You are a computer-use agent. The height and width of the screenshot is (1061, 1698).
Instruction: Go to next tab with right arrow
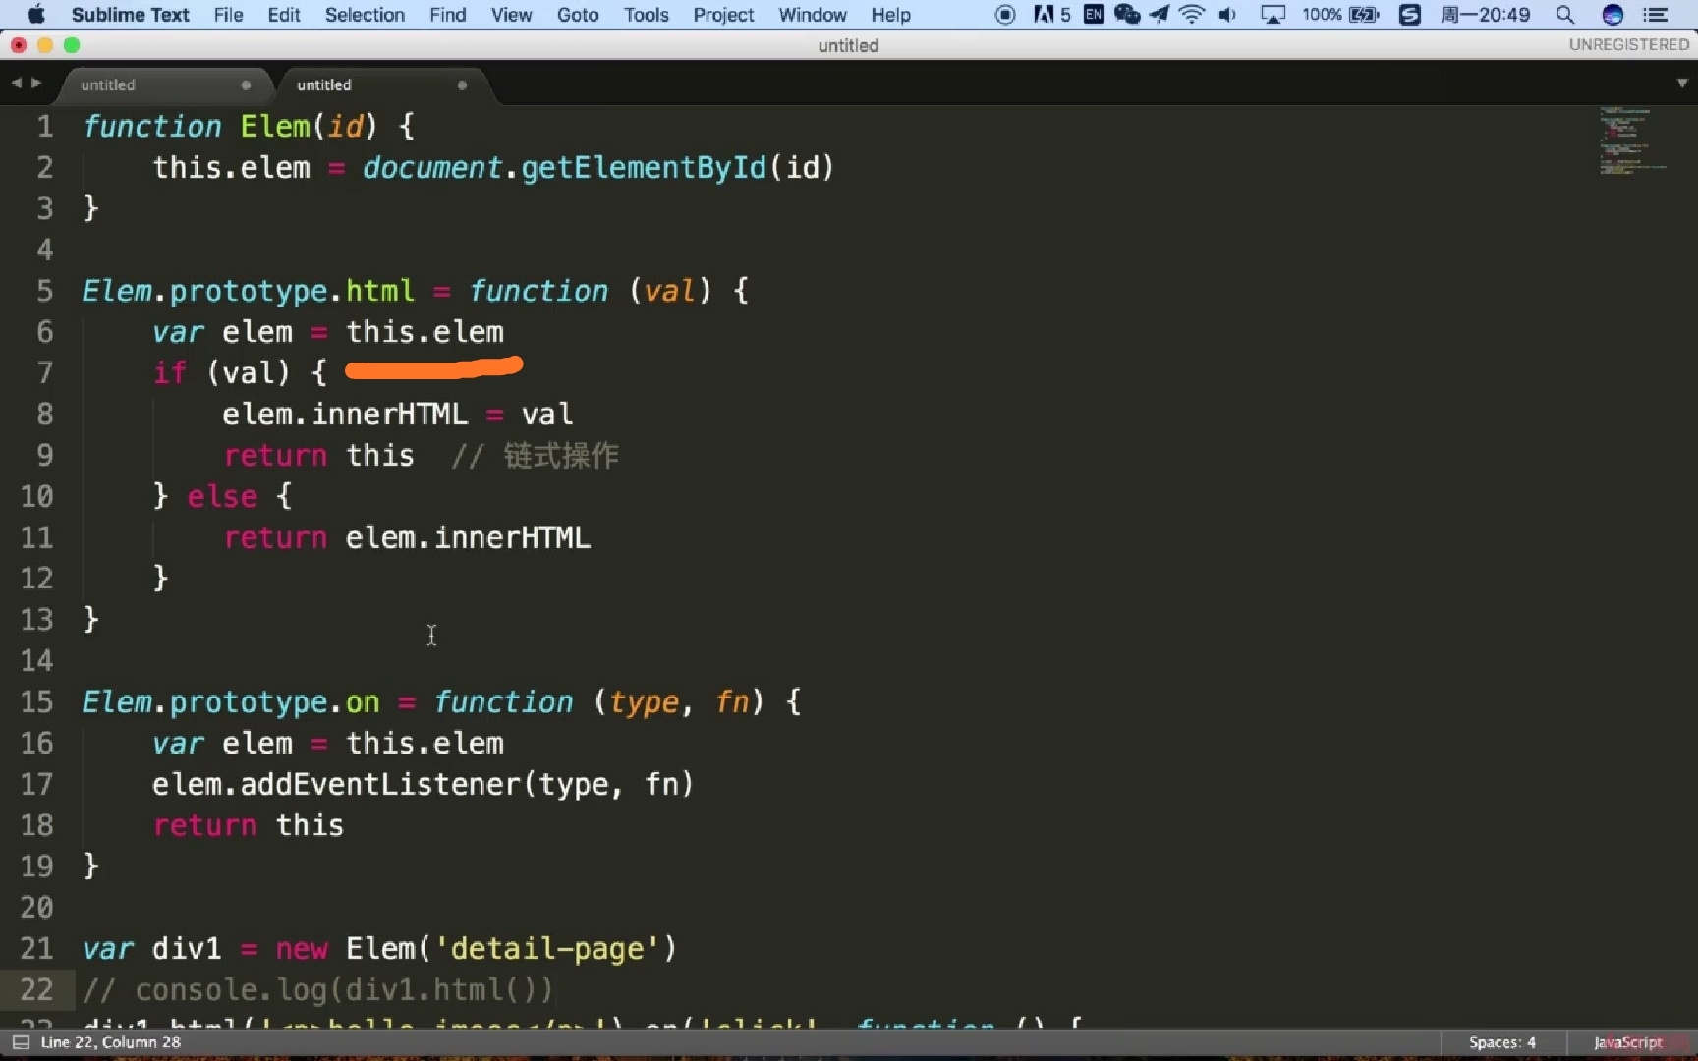(x=36, y=84)
